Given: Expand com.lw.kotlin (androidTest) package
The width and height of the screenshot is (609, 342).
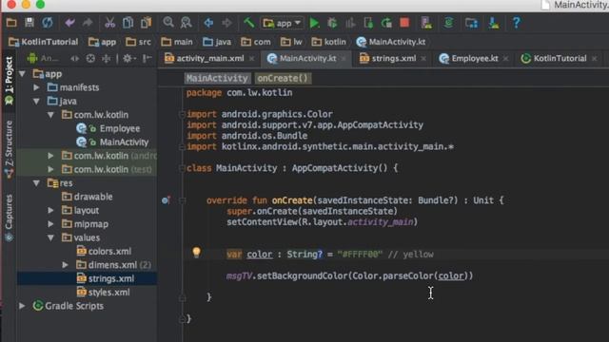Looking at the screenshot, I should pyautogui.click(x=50, y=156).
